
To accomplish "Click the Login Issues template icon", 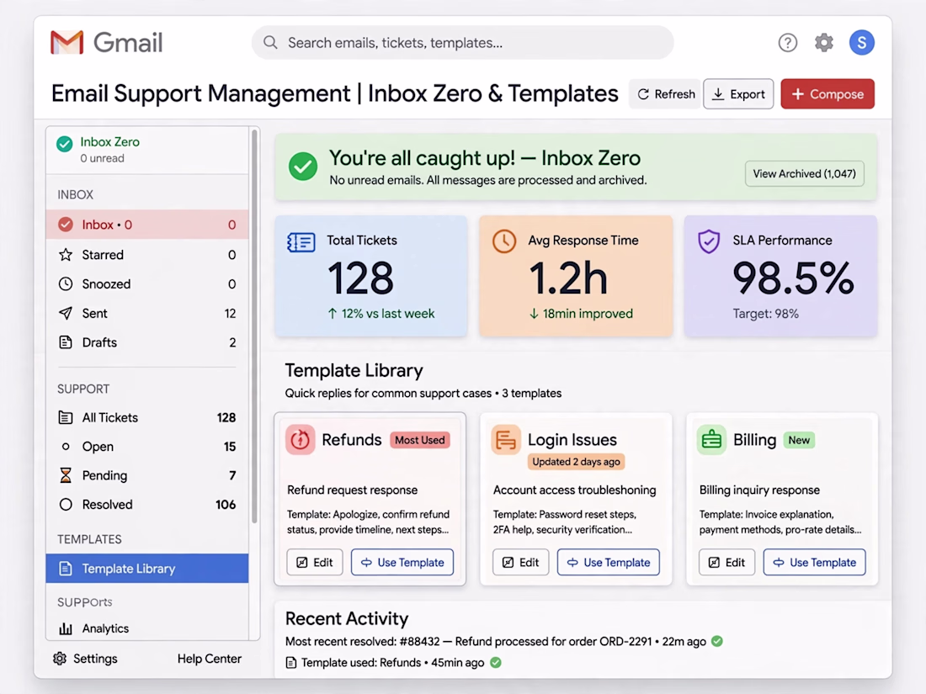I will click(506, 440).
